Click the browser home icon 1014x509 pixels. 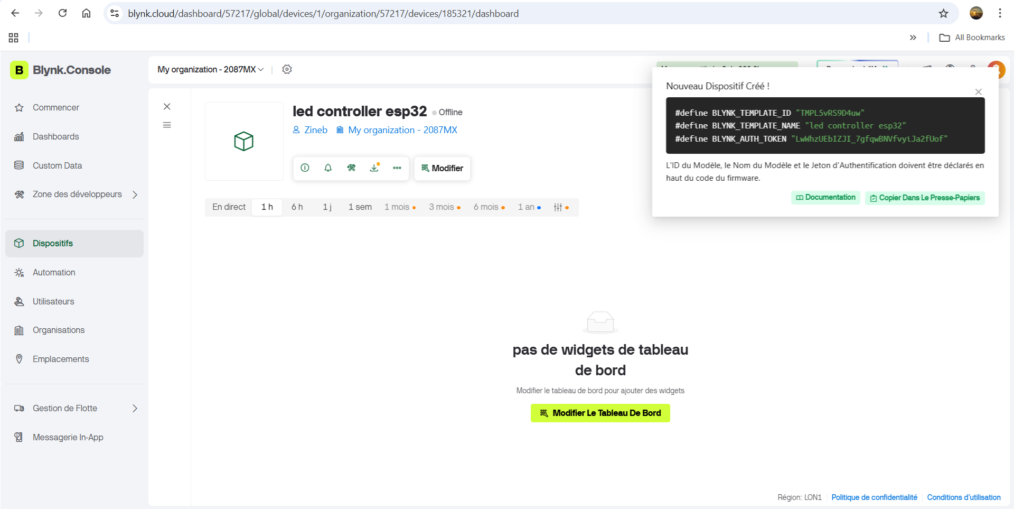(x=86, y=13)
